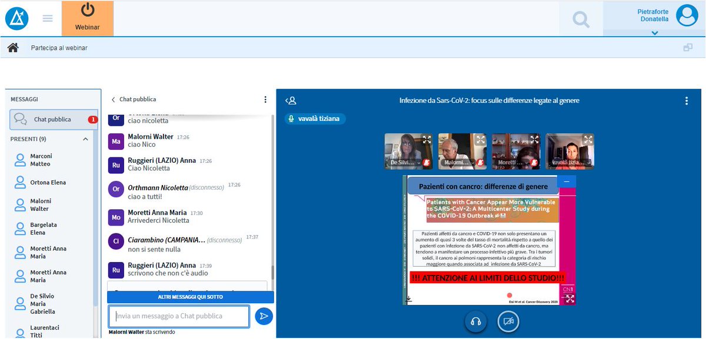706x339 pixels.
Task: Expand the user menu chevron under Pietraforte Donatella
Action: coord(654,33)
